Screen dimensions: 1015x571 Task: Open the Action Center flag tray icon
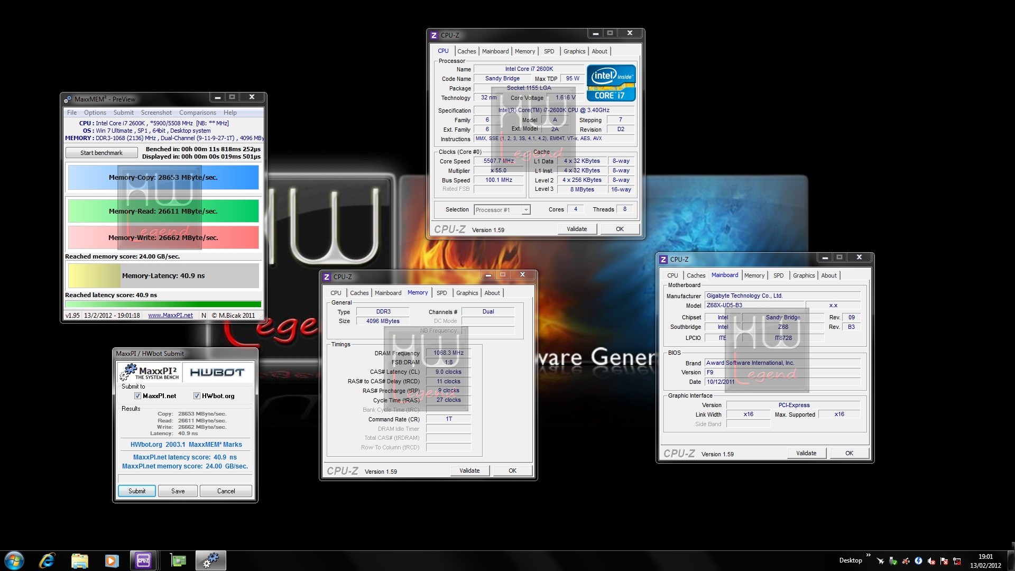pos(944,561)
